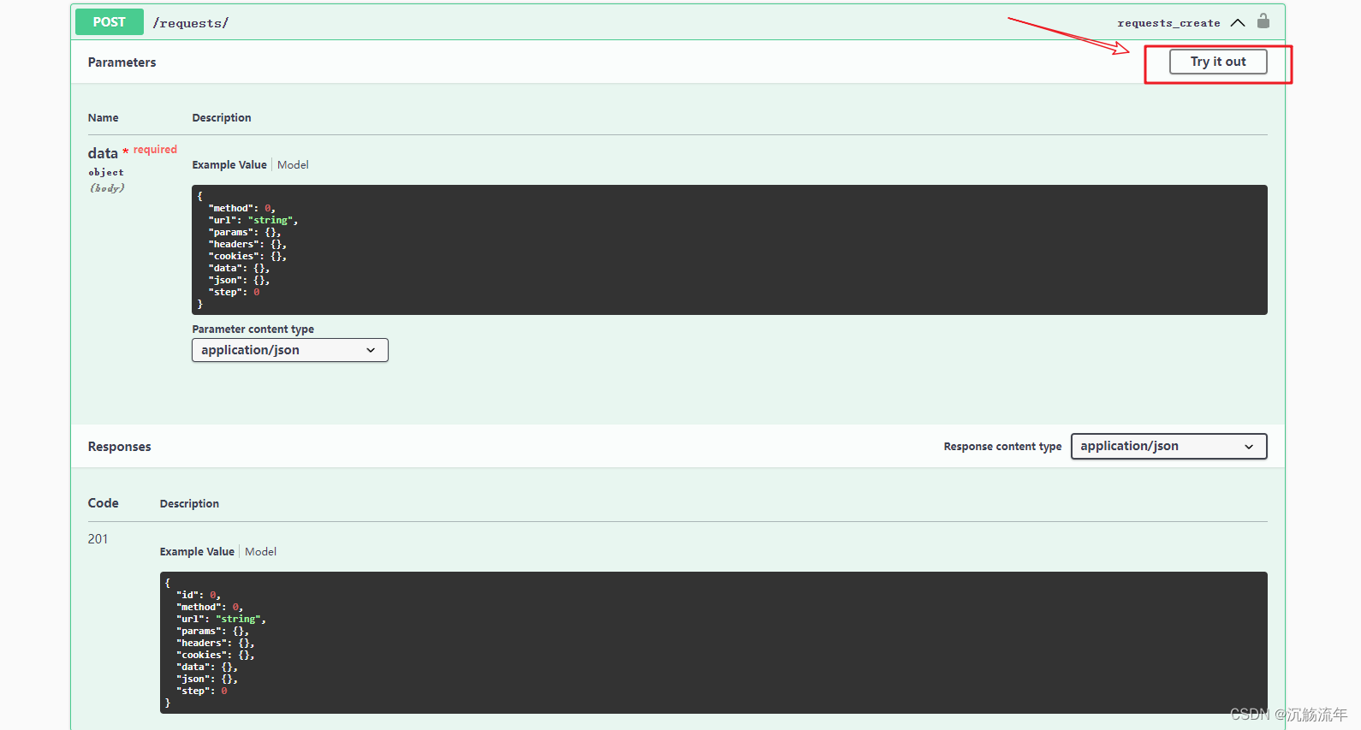This screenshot has height=730, width=1361.
Task: Click the Responses section heading
Action: tap(119, 447)
